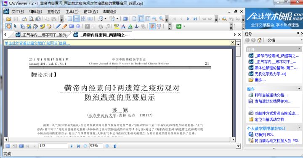Toggle single page layout view
This screenshot has width=303, height=158.
tap(70, 19)
